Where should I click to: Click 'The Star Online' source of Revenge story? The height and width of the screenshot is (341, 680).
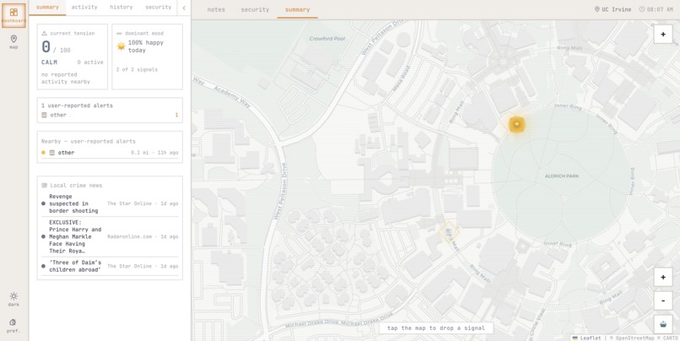click(130, 203)
